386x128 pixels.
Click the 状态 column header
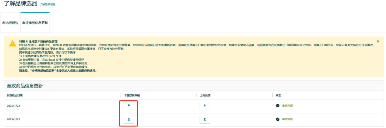coord(278,95)
